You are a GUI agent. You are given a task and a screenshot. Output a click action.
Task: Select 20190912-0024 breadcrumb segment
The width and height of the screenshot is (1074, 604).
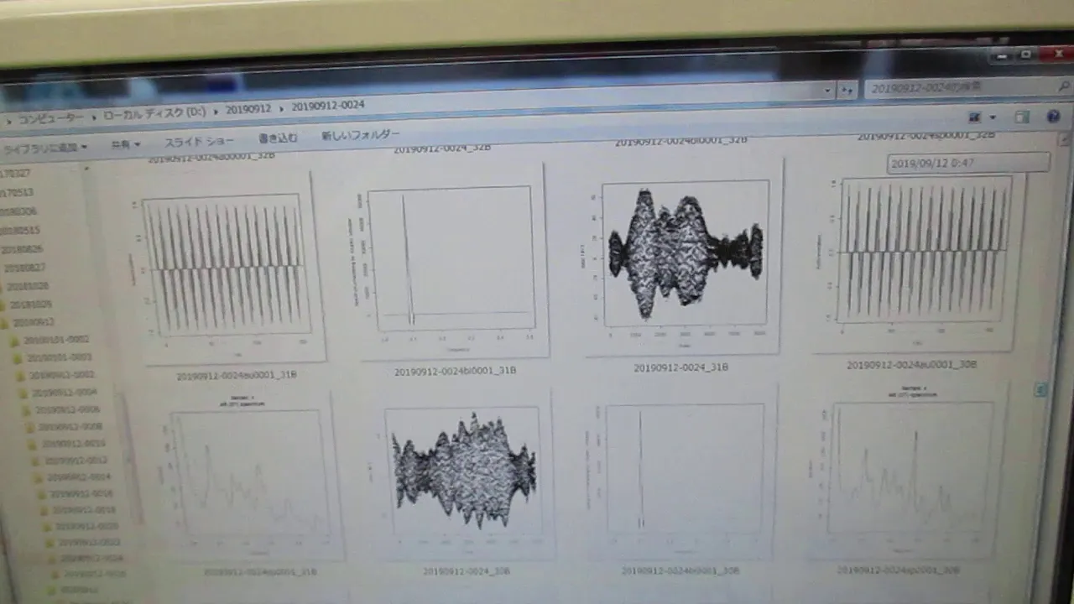(x=328, y=106)
